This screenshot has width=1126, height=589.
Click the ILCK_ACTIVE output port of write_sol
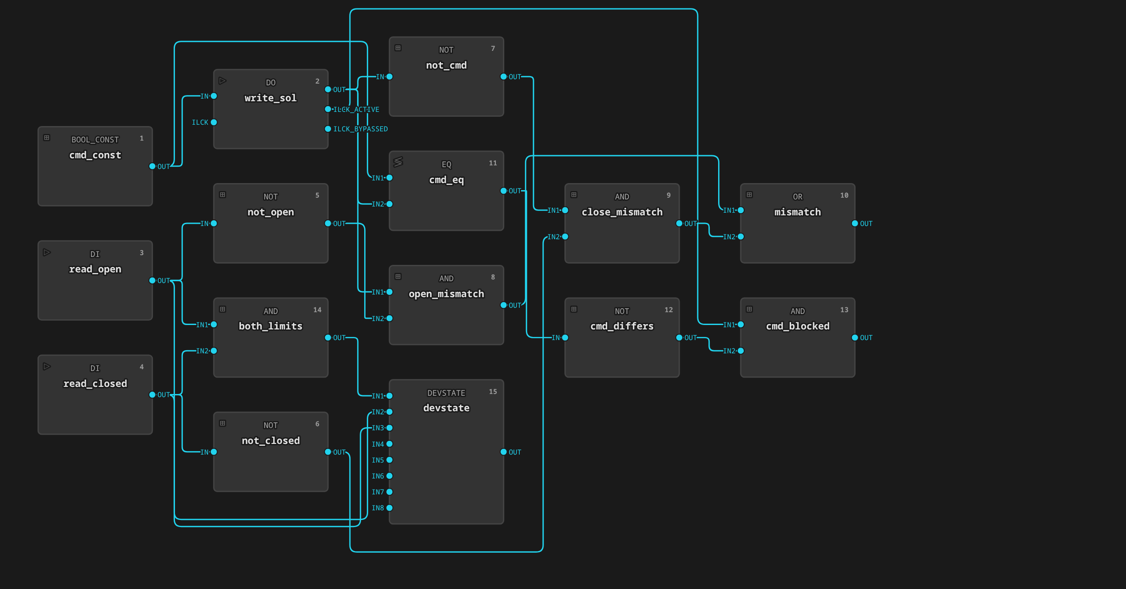328,109
